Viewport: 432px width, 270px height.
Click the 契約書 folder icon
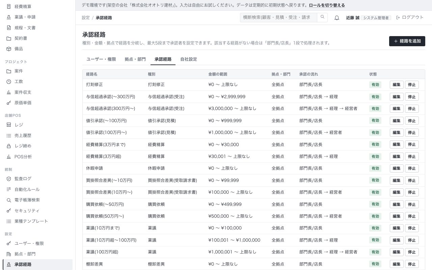pyautogui.click(x=9, y=38)
